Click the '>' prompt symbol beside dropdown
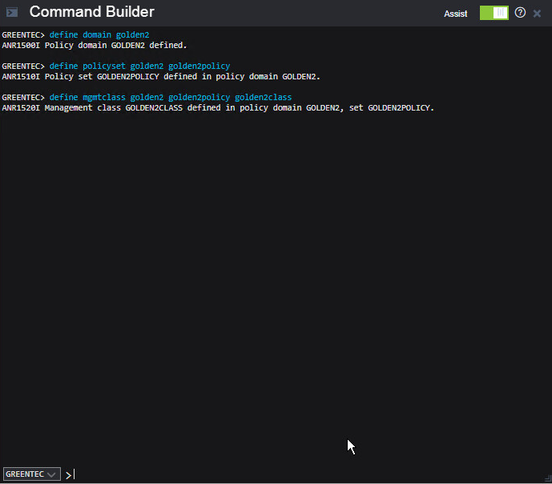 tap(69, 474)
